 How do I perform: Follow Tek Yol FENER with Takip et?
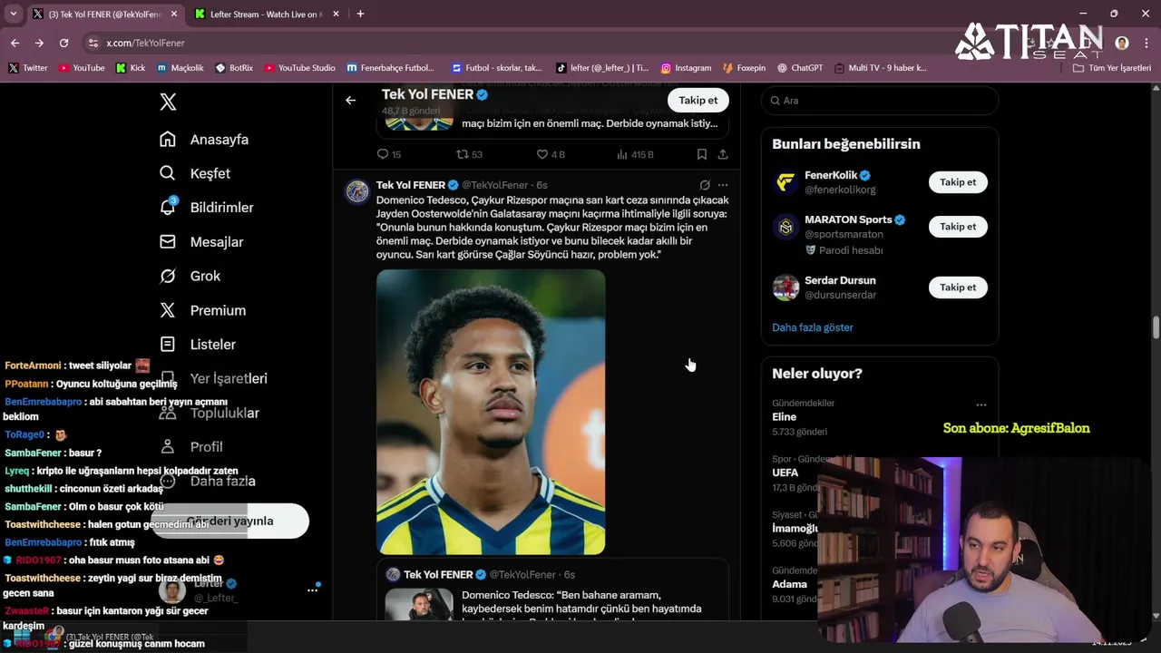coord(698,100)
